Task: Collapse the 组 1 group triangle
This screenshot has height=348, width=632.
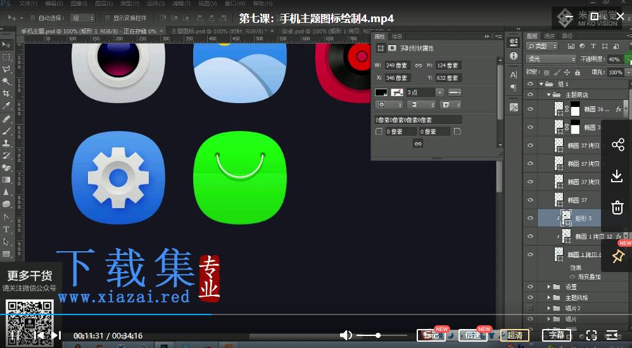Action: click(541, 84)
